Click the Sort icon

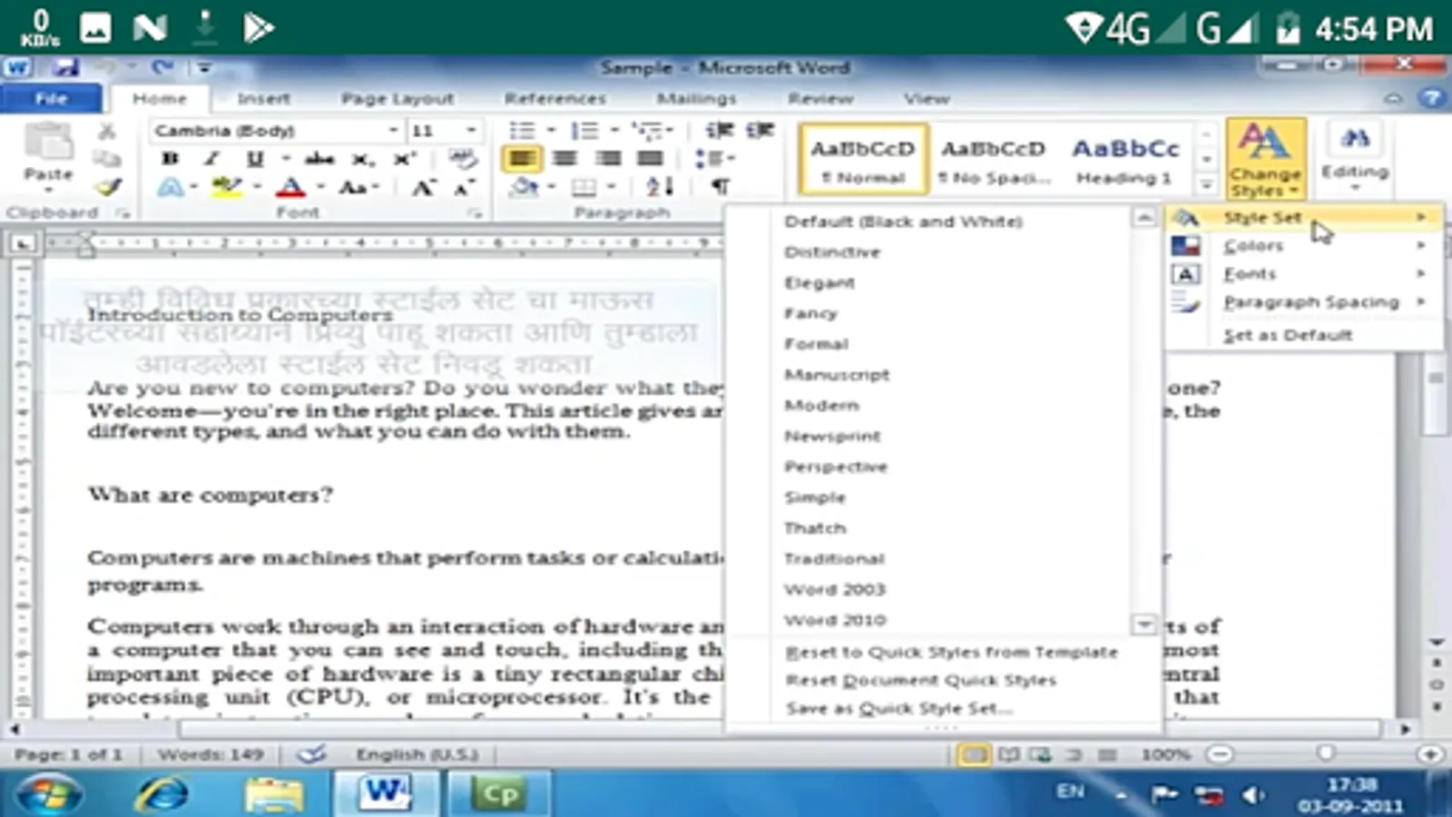point(660,187)
